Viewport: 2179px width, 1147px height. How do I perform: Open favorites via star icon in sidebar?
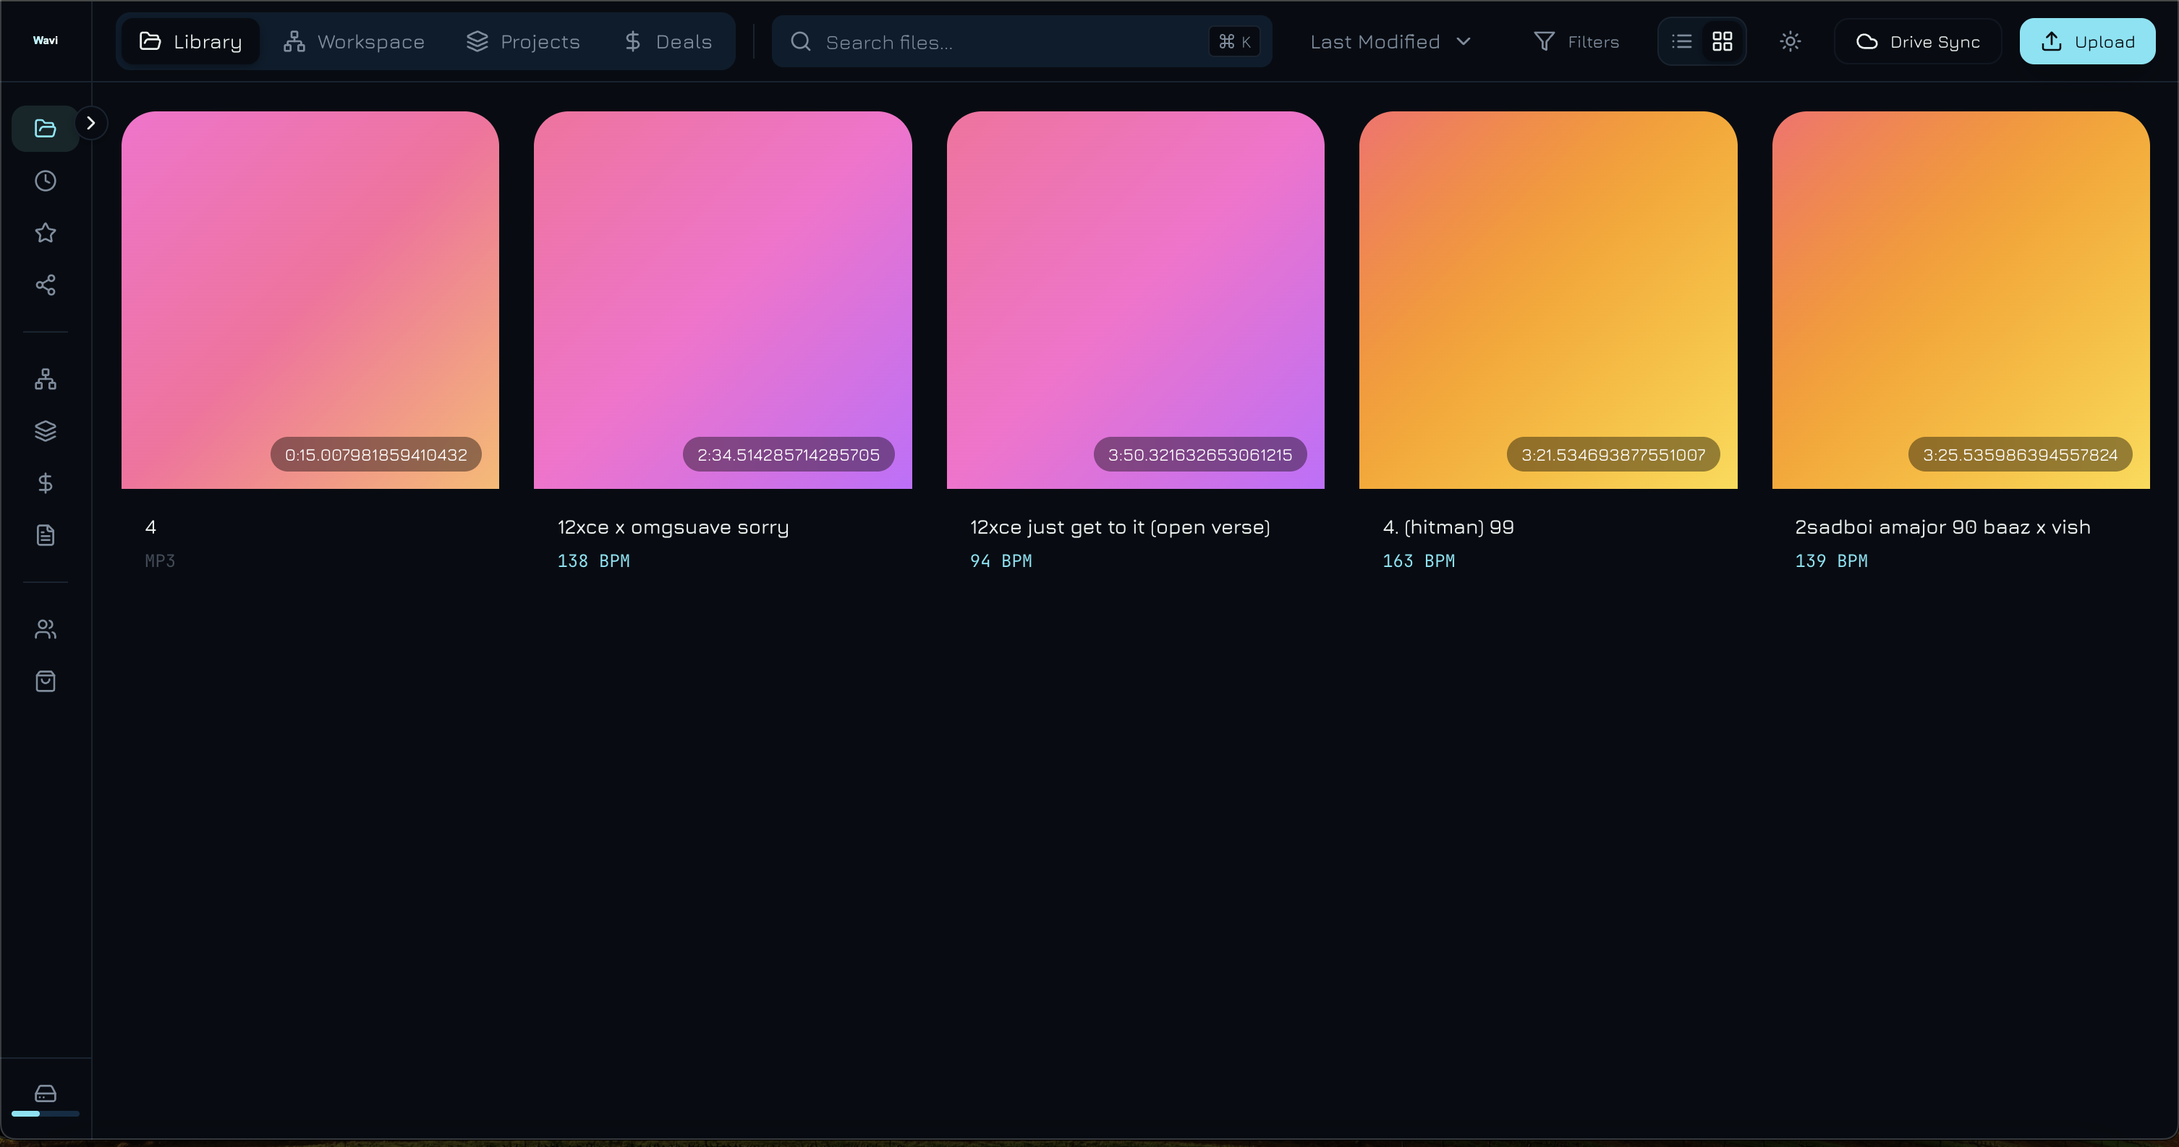(x=45, y=233)
